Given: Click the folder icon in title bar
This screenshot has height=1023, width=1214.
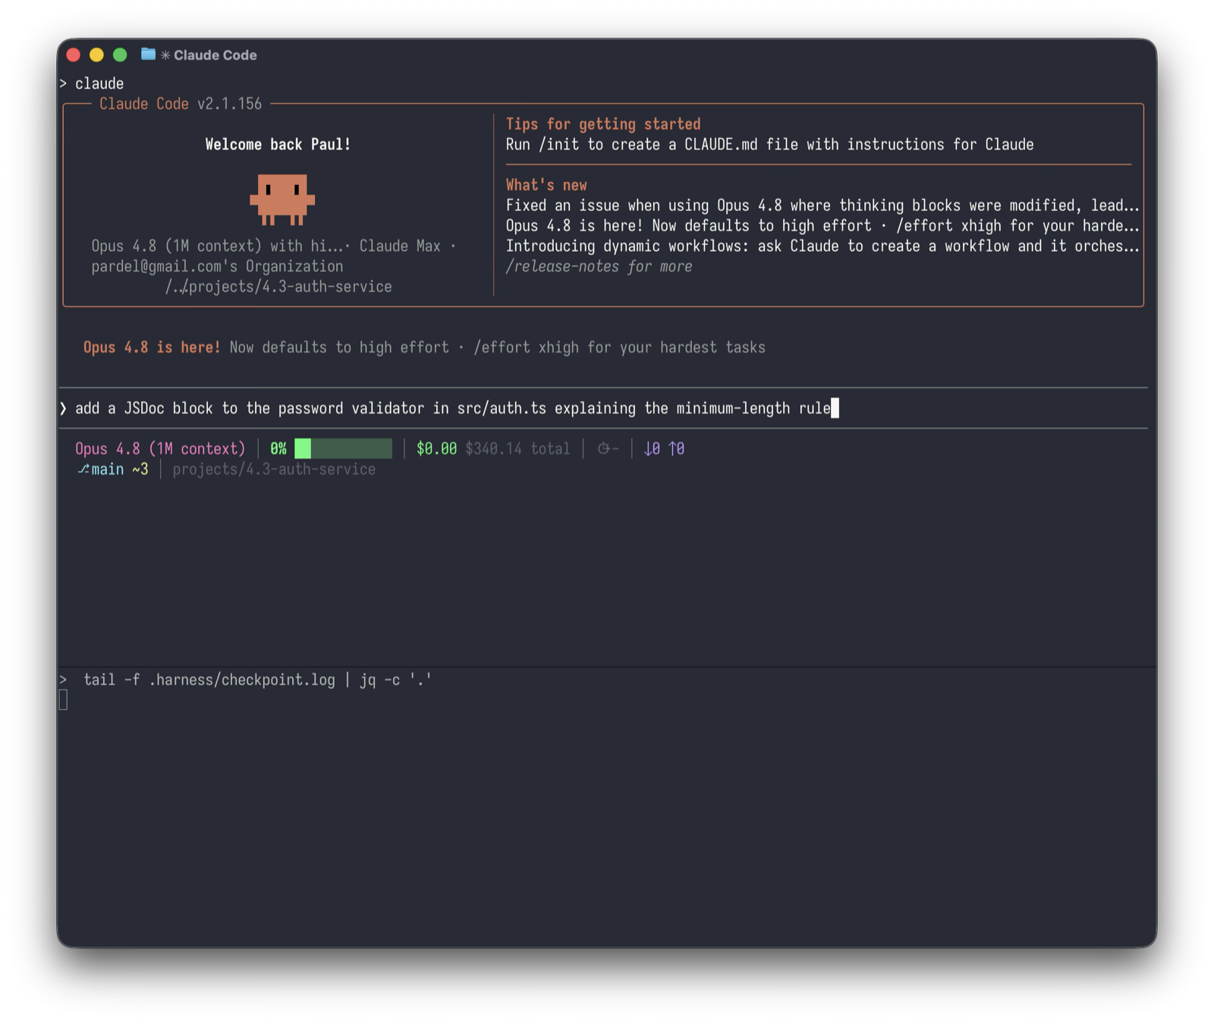Looking at the screenshot, I should tap(148, 55).
